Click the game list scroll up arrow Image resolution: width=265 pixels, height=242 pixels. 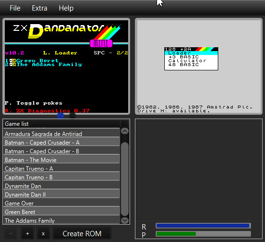pos(125,131)
